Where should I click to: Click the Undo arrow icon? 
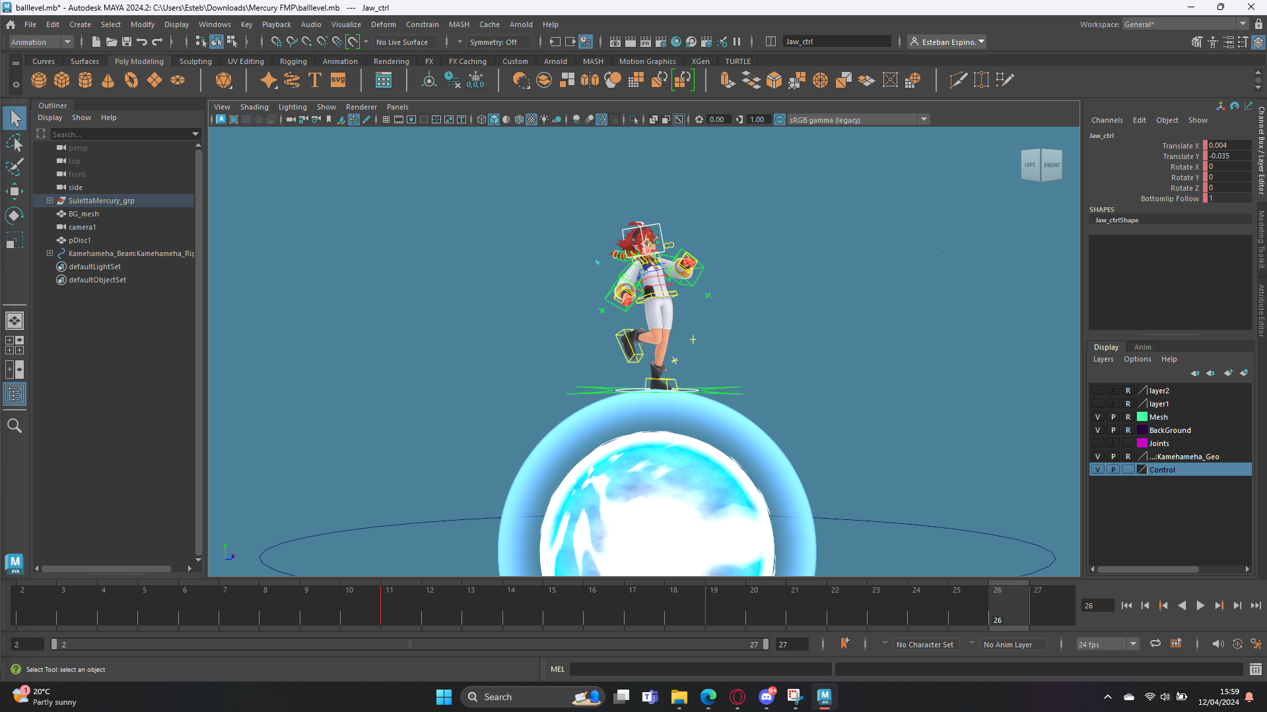[x=142, y=42]
